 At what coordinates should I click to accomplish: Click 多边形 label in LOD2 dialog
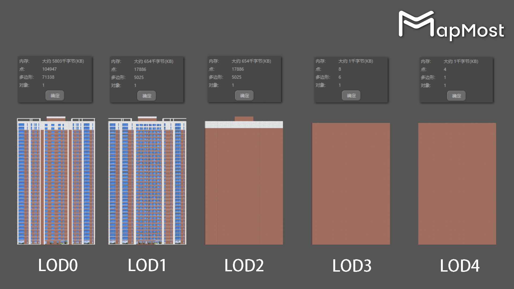click(x=216, y=77)
